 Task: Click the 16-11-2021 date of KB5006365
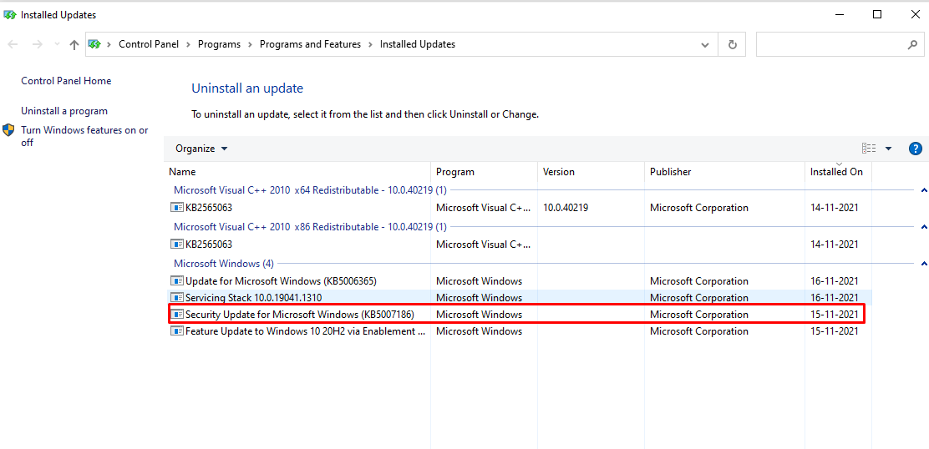pos(835,281)
